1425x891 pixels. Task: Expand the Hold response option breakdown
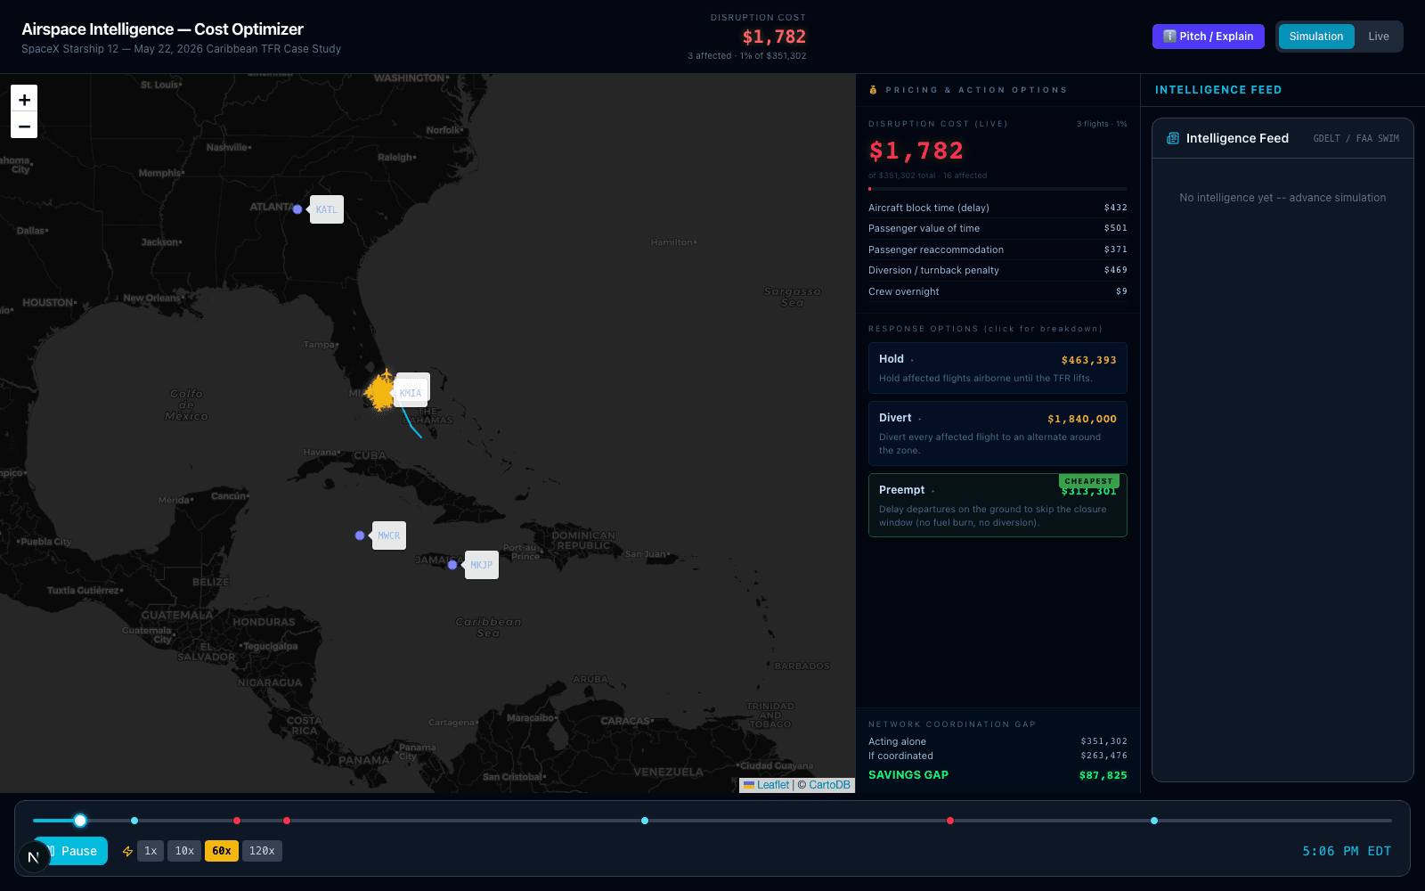[x=997, y=368]
